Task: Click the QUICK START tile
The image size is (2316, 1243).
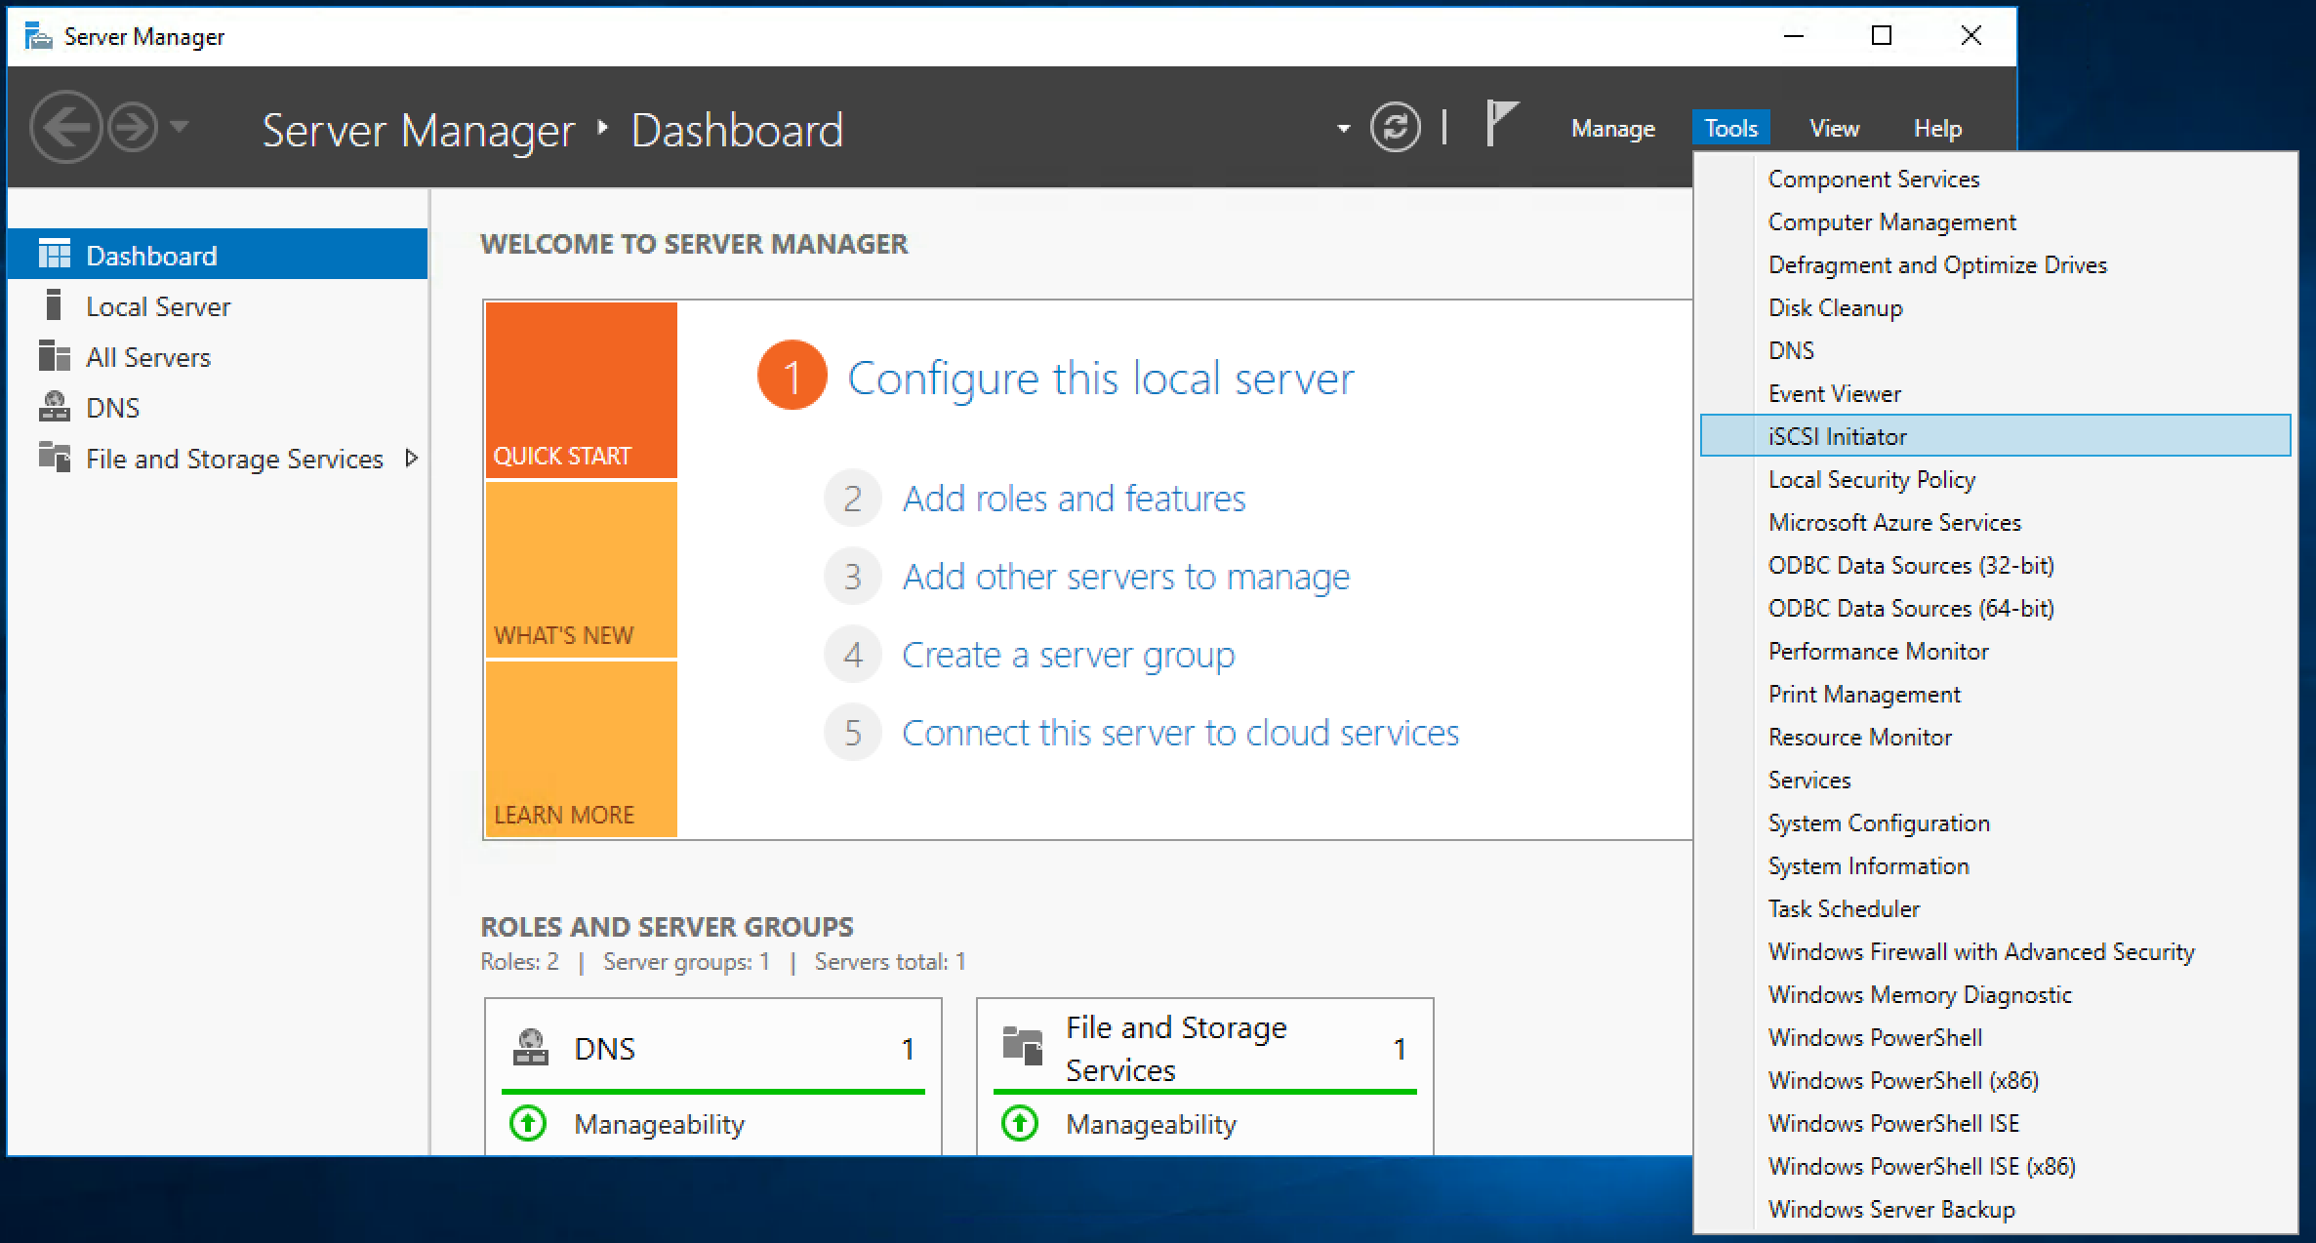Action: pyautogui.click(x=581, y=389)
